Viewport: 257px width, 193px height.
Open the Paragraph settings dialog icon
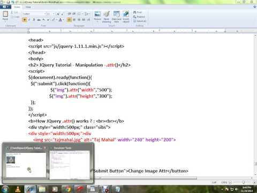pyautogui.click(x=88, y=20)
